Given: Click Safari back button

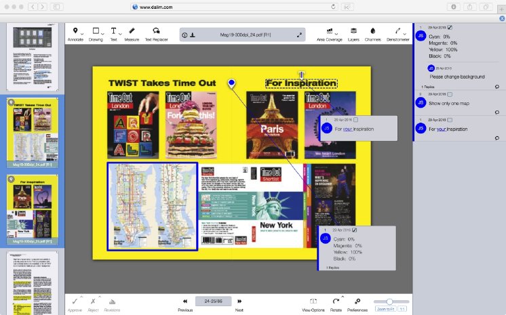Looking at the screenshot, I should click(x=33, y=7).
